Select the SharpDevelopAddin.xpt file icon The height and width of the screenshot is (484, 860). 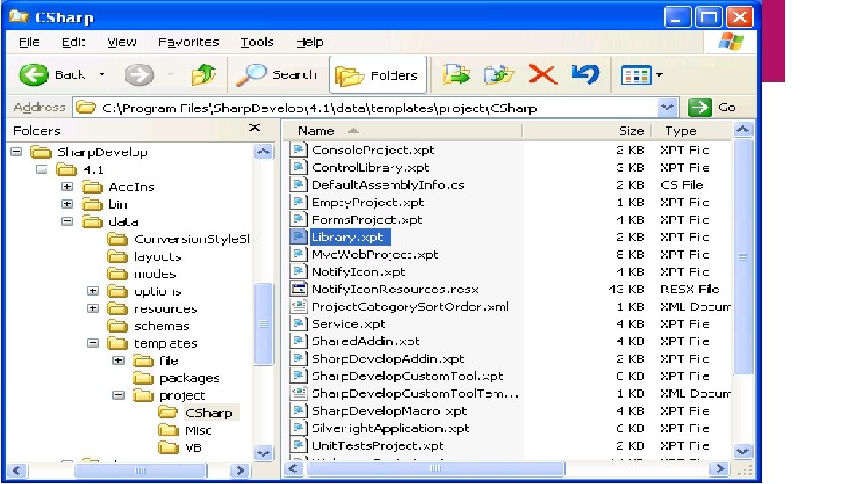[298, 359]
